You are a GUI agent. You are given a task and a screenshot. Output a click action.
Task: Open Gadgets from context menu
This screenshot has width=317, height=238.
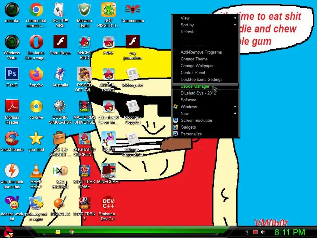pos(206,127)
